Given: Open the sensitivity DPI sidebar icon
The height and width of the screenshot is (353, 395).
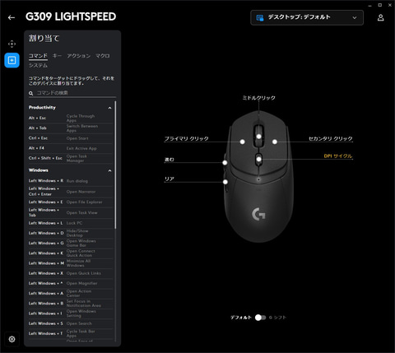Looking at the screenshot, I should [12, 44].
